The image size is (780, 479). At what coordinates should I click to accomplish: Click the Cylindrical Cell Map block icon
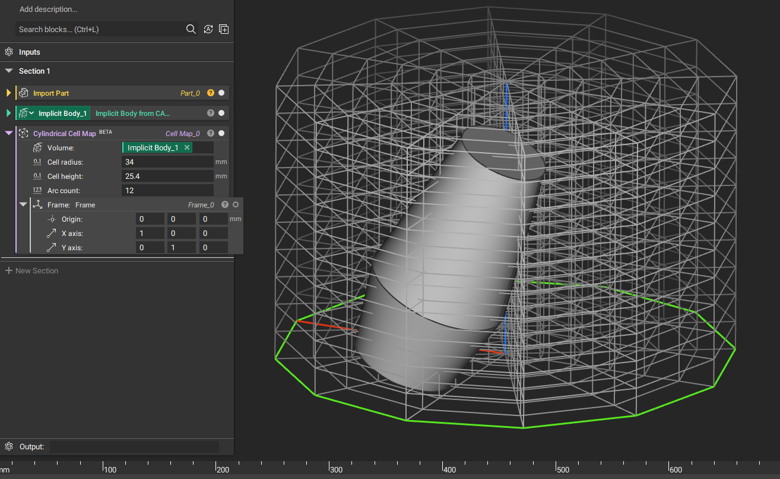23,134
